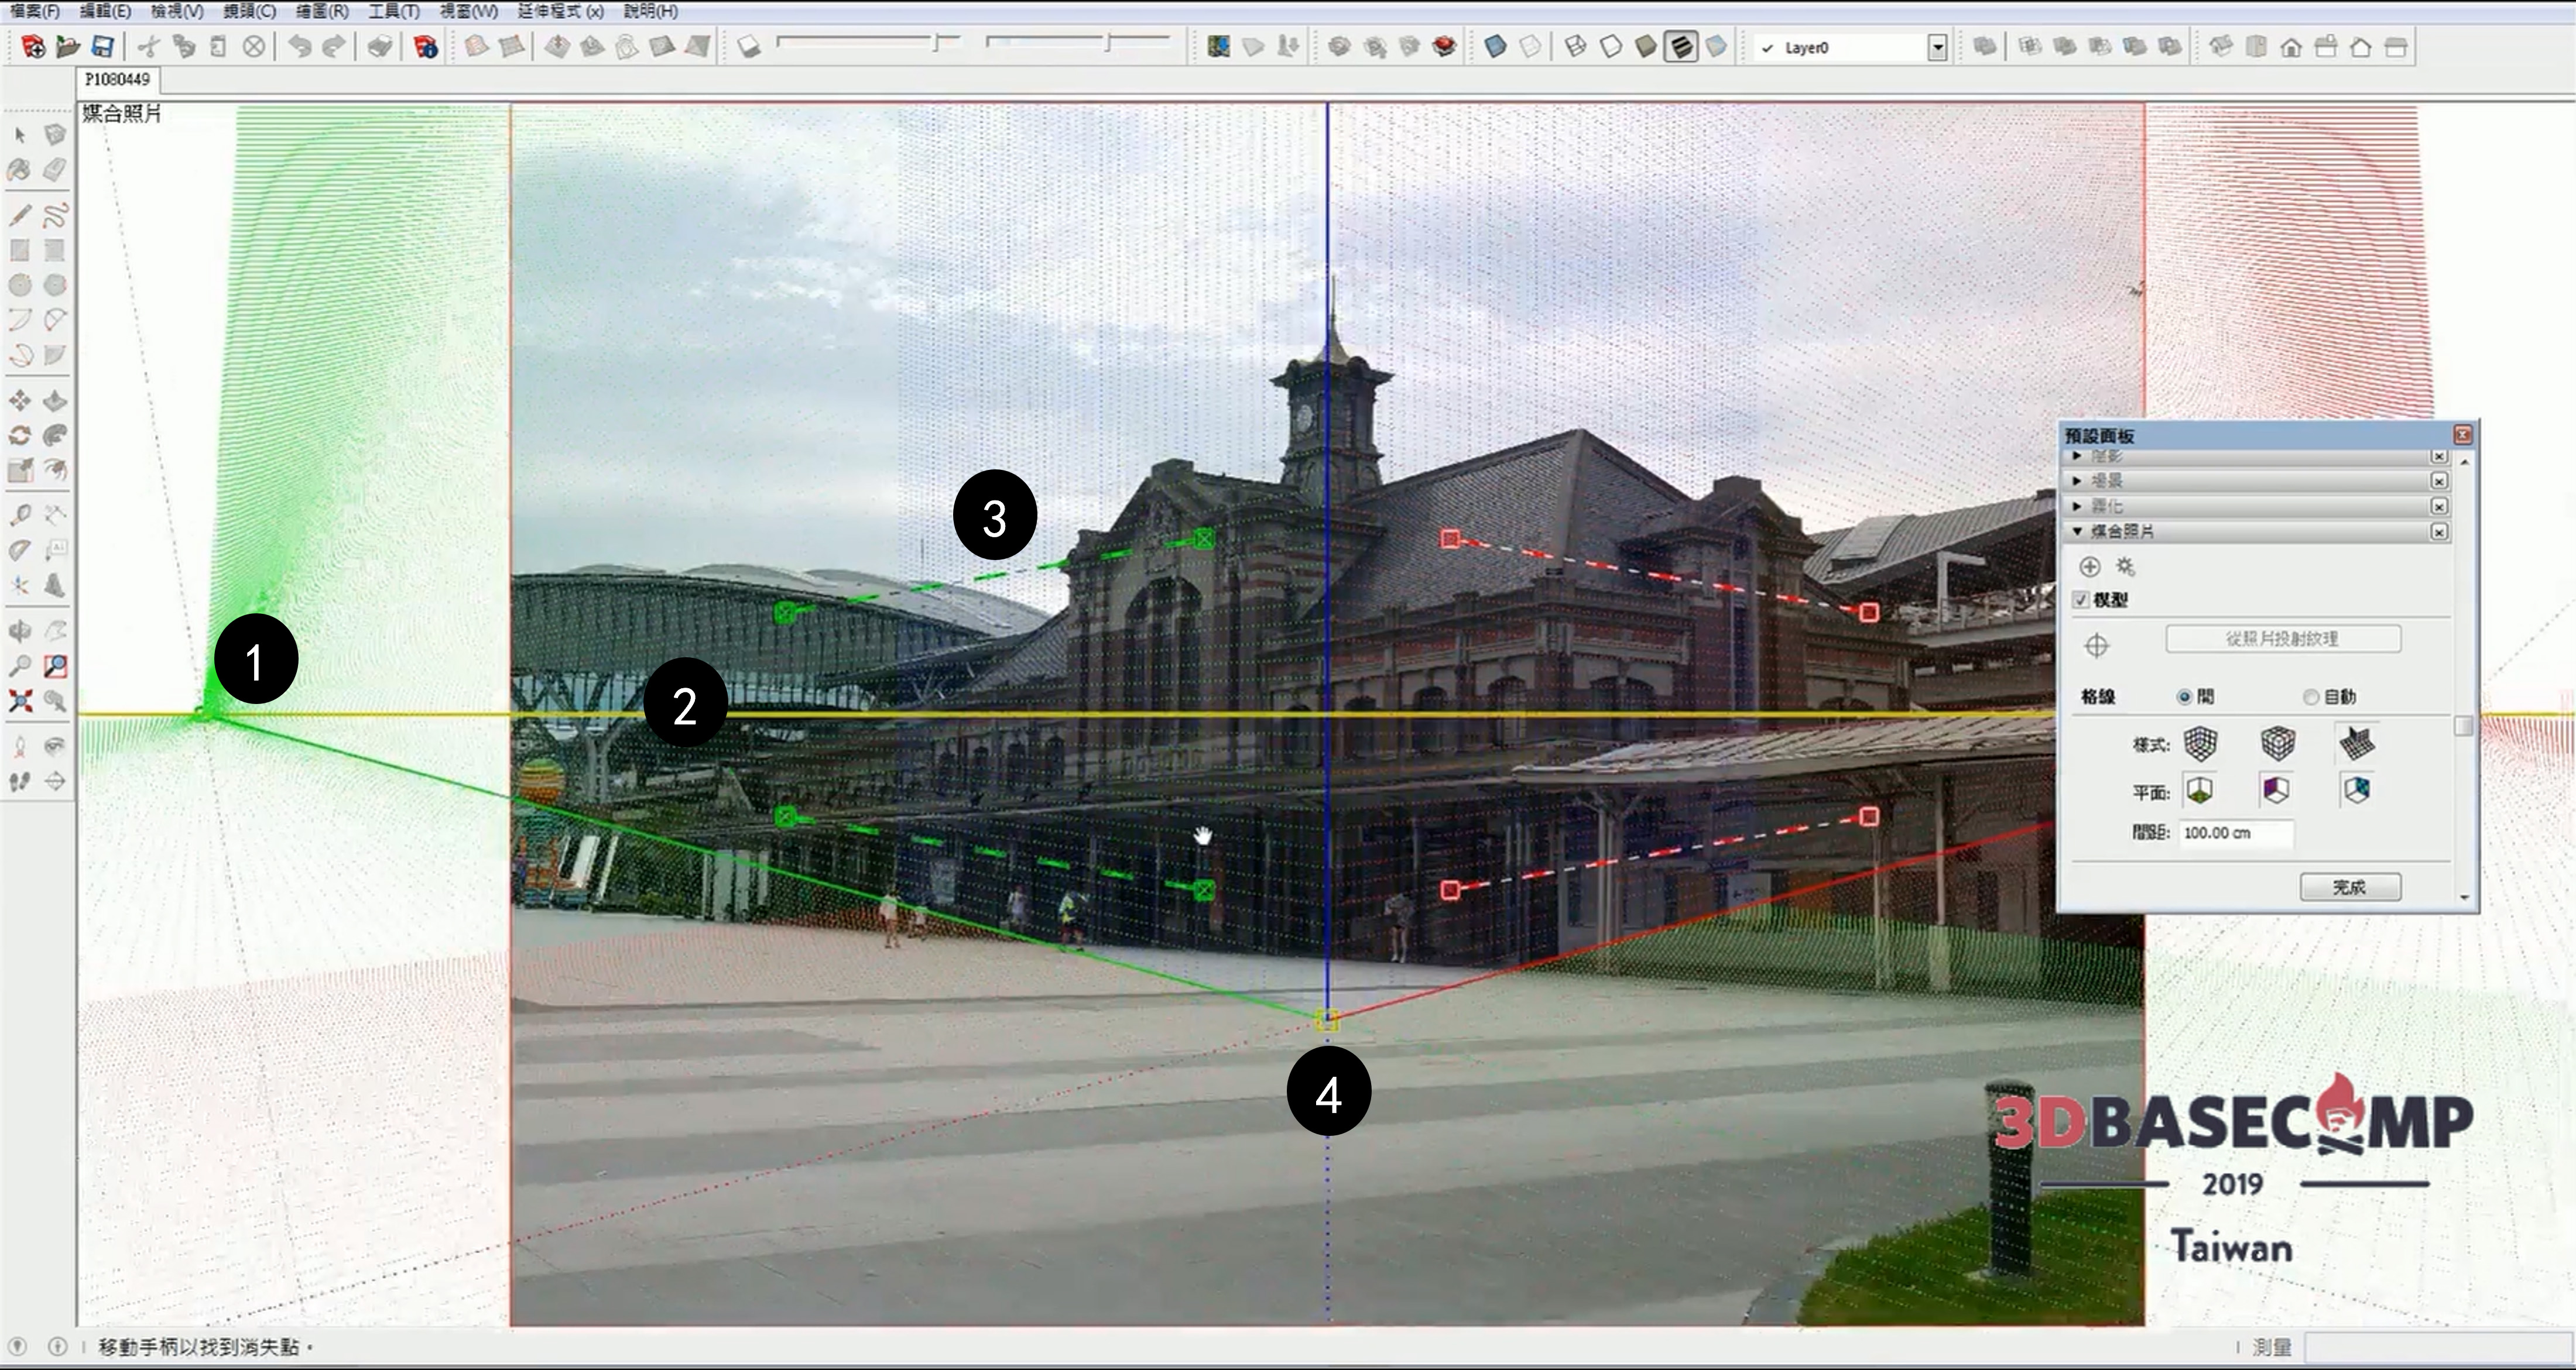
Task: Open the Layer0 layer dropdown
Action: click(x=1937, y=47)
